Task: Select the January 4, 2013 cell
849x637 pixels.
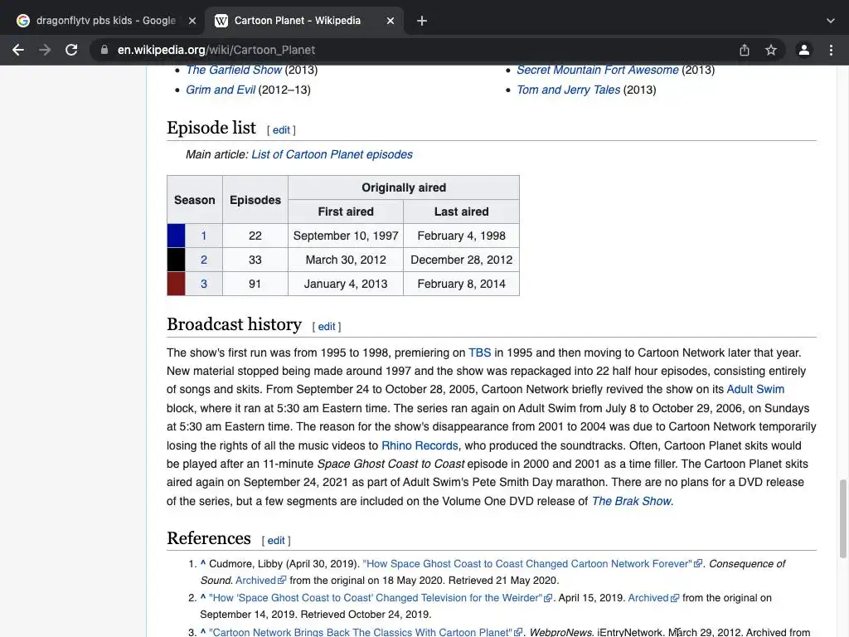Action: click(x=346, y=284)
